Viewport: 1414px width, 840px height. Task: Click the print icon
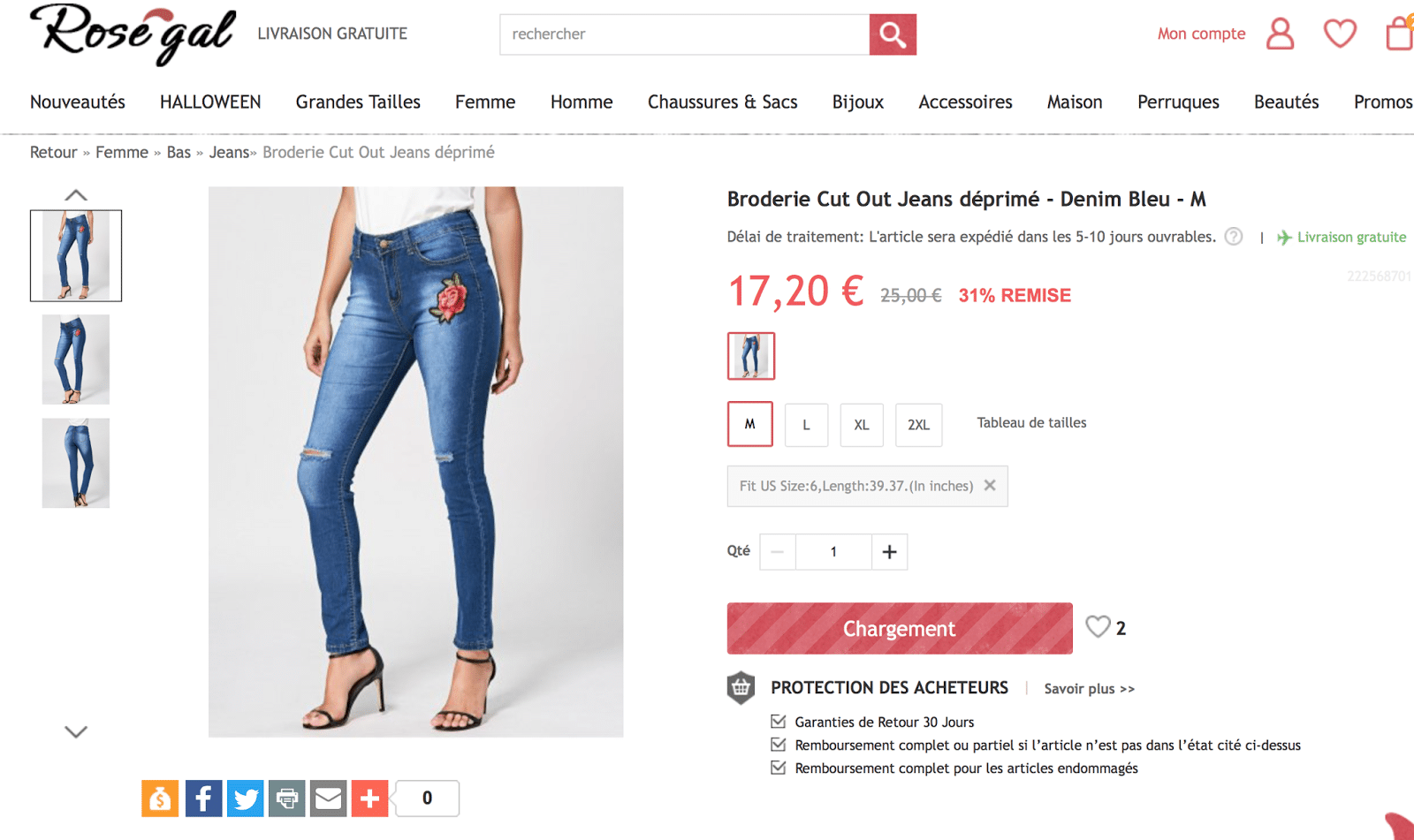pos(287,798)
